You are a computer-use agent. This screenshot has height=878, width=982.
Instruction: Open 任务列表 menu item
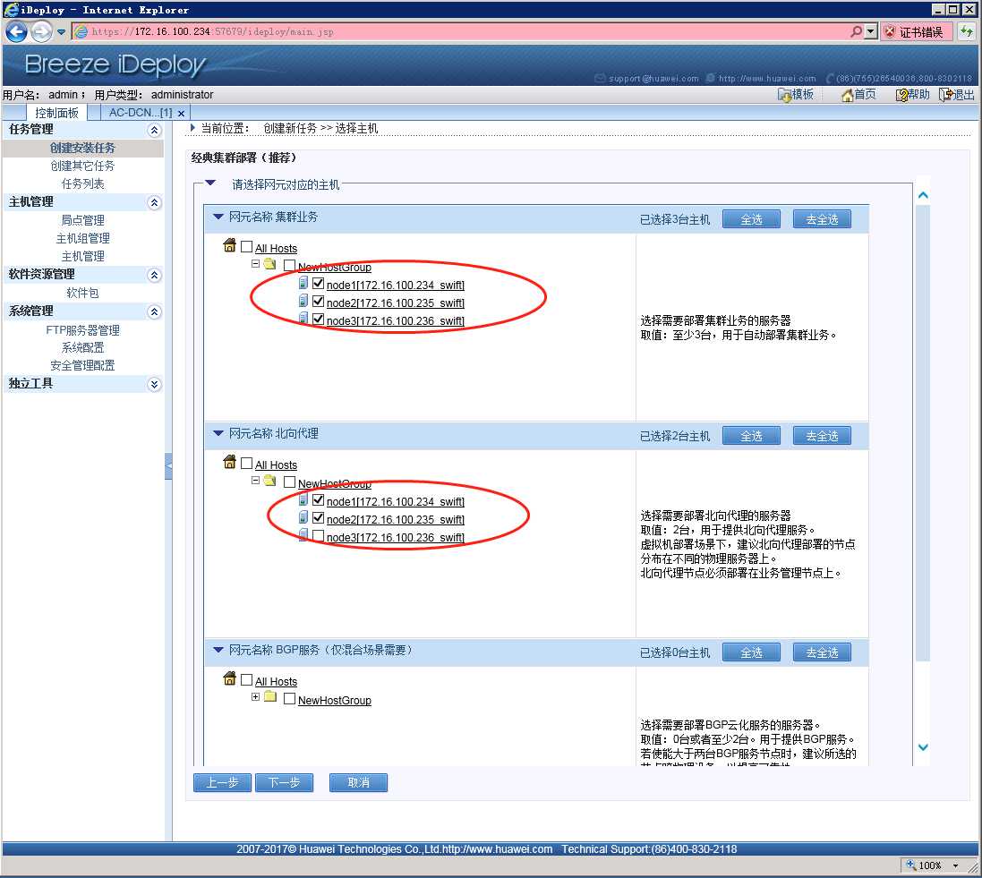[82, 184]
